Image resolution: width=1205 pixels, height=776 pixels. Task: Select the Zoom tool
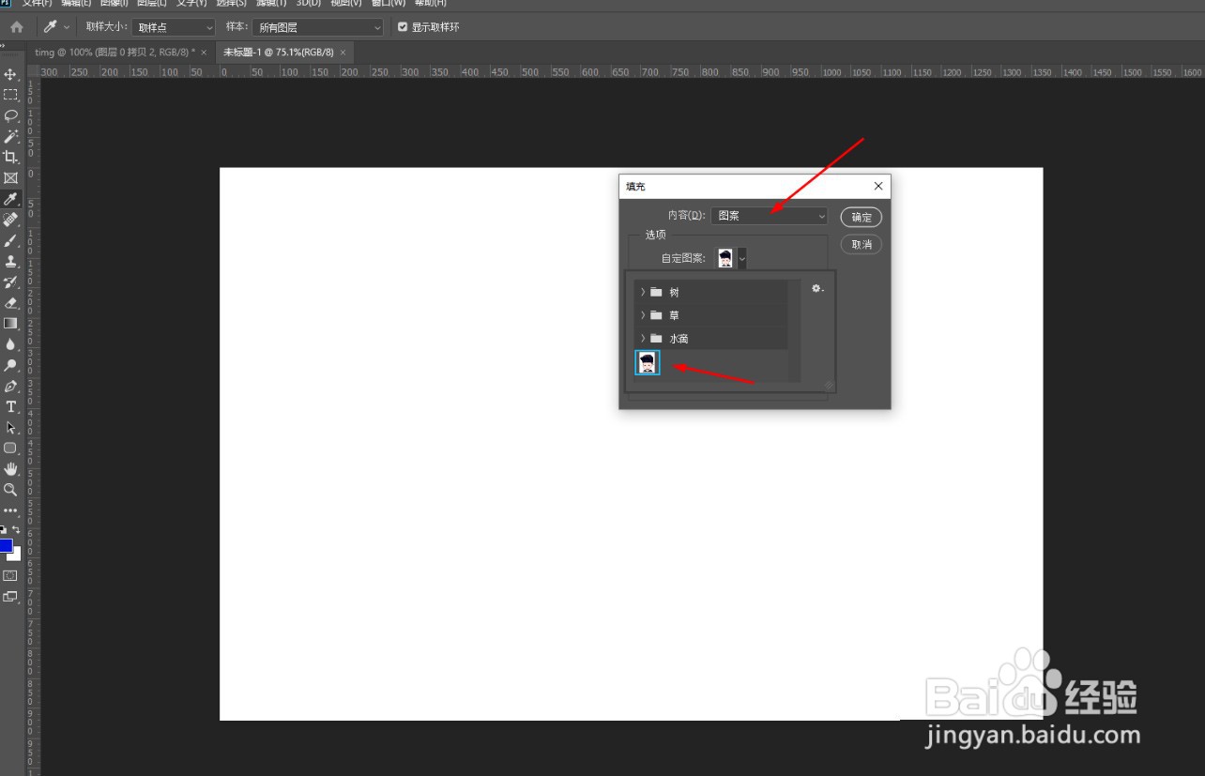click(x=11, y=490)
